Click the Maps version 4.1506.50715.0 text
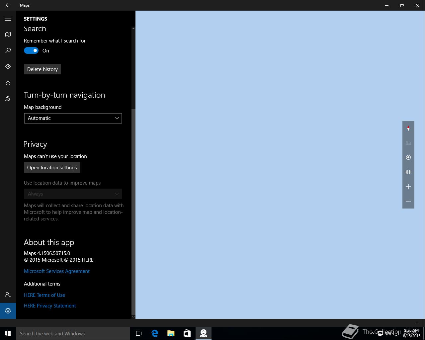This screenshot has width=425, height=340. point(47,253)
